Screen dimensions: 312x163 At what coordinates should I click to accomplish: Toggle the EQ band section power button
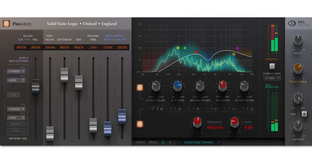click(x=140, y=124)
